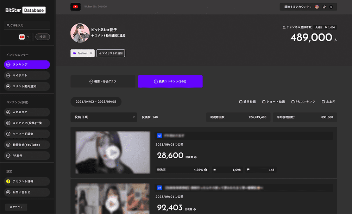Screen dimensions: 352x214
Task: Open コンテンツ(投稿)一覧 in the sidebar
Action: [x=27, y=123]
